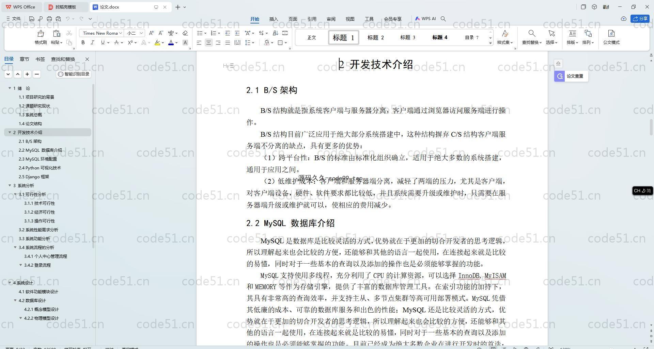Open the font name dropdown (Times New Roman)
Image resolution: width=654 pixels, height=349 pixels.
121,33
